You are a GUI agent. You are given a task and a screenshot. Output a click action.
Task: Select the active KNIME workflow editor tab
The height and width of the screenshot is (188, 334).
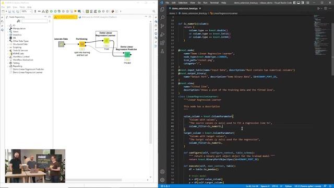click(x=65, y=17)
